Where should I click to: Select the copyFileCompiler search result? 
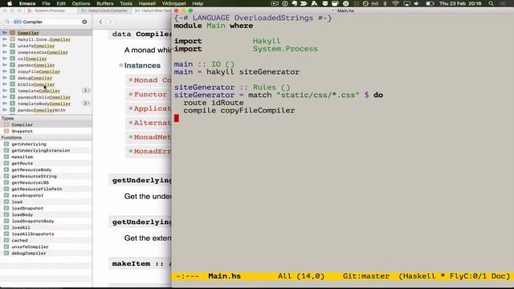[46, 71]
